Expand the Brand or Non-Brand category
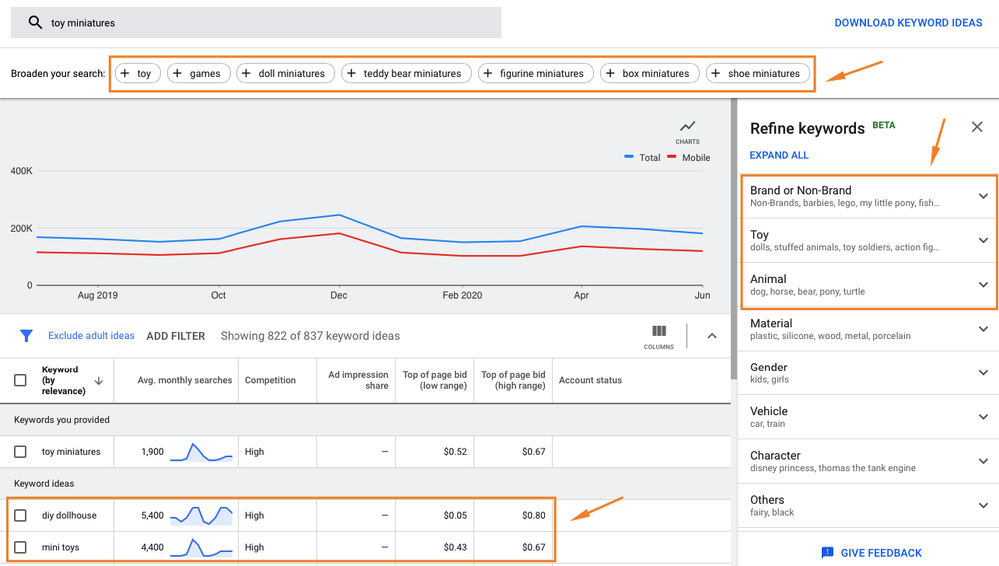Screen dimensions: 999x566 [x=983, y=196]
